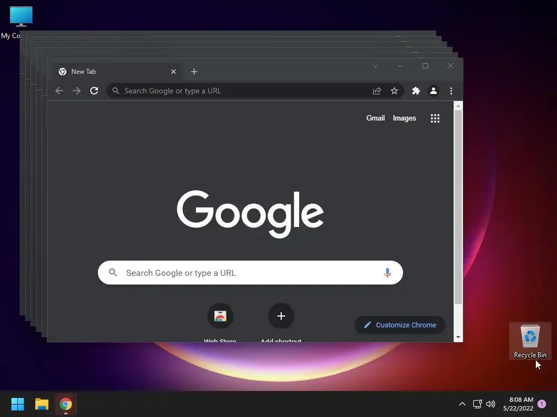Open the share this page icon
The image size is (557, 417).
[377, 91]
